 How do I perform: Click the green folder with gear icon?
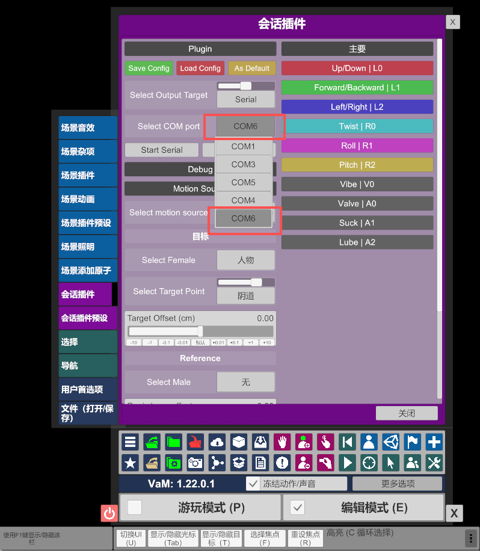point(174,463)
